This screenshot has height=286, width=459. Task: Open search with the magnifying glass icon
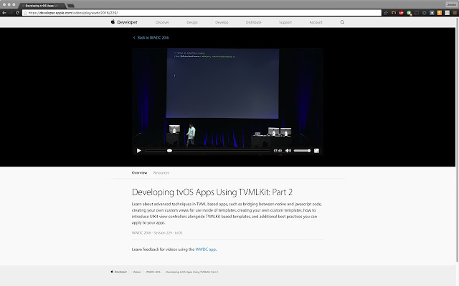[x=342, y=22]
